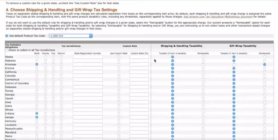This screenshot has width=278, height=140.
Task: Select Taxable Gift Wrap for Illinois
Action: [x=234, y=110]
